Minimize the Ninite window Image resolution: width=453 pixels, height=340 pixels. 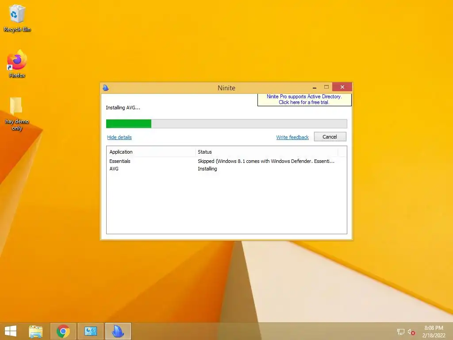click(315, 87)
